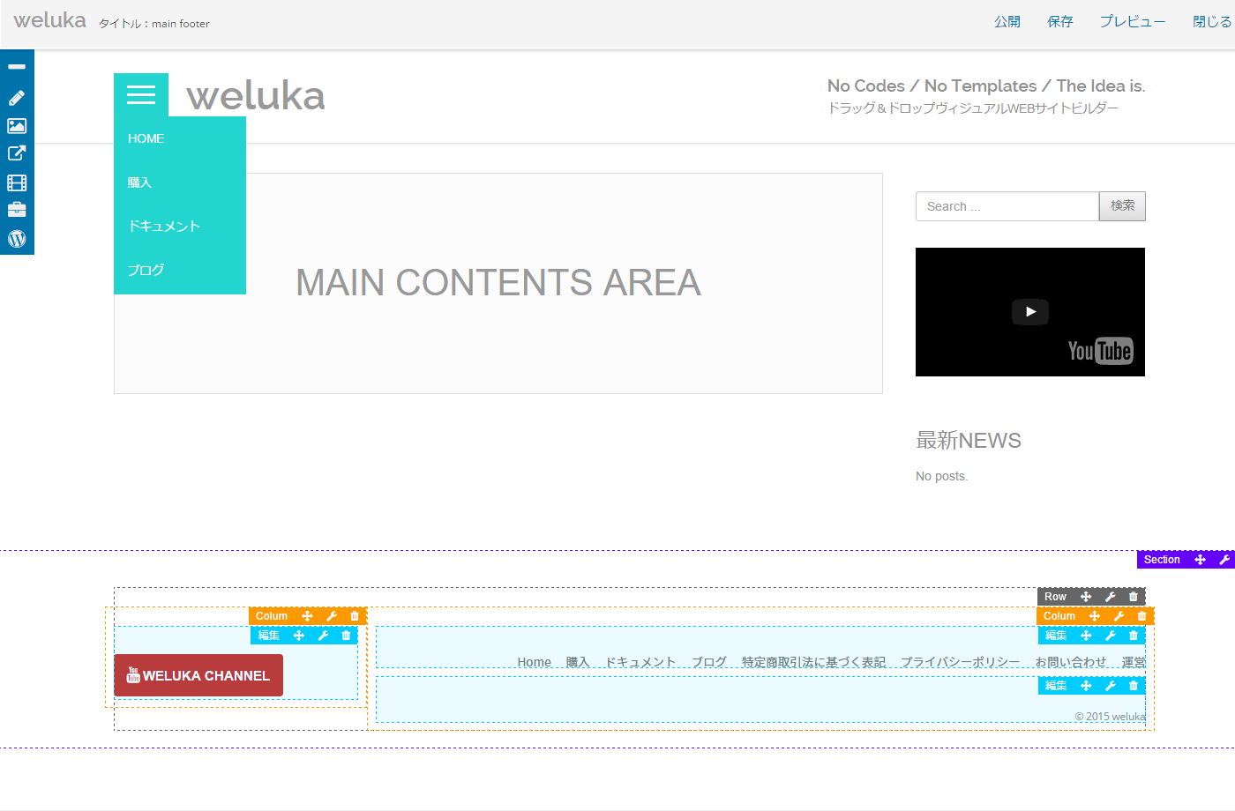This screenshot has width=1235, height=811.
Task: Click the Row label tag
Action: (x=1055, y=597)
